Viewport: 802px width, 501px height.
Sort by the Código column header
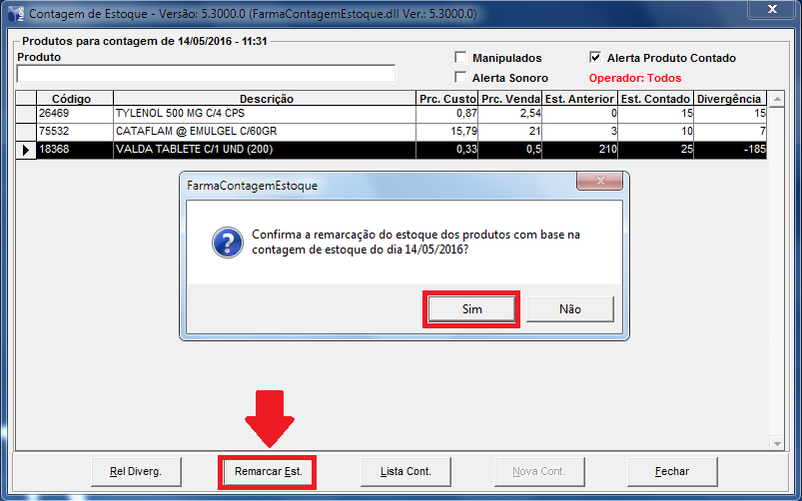pos(72,99)
